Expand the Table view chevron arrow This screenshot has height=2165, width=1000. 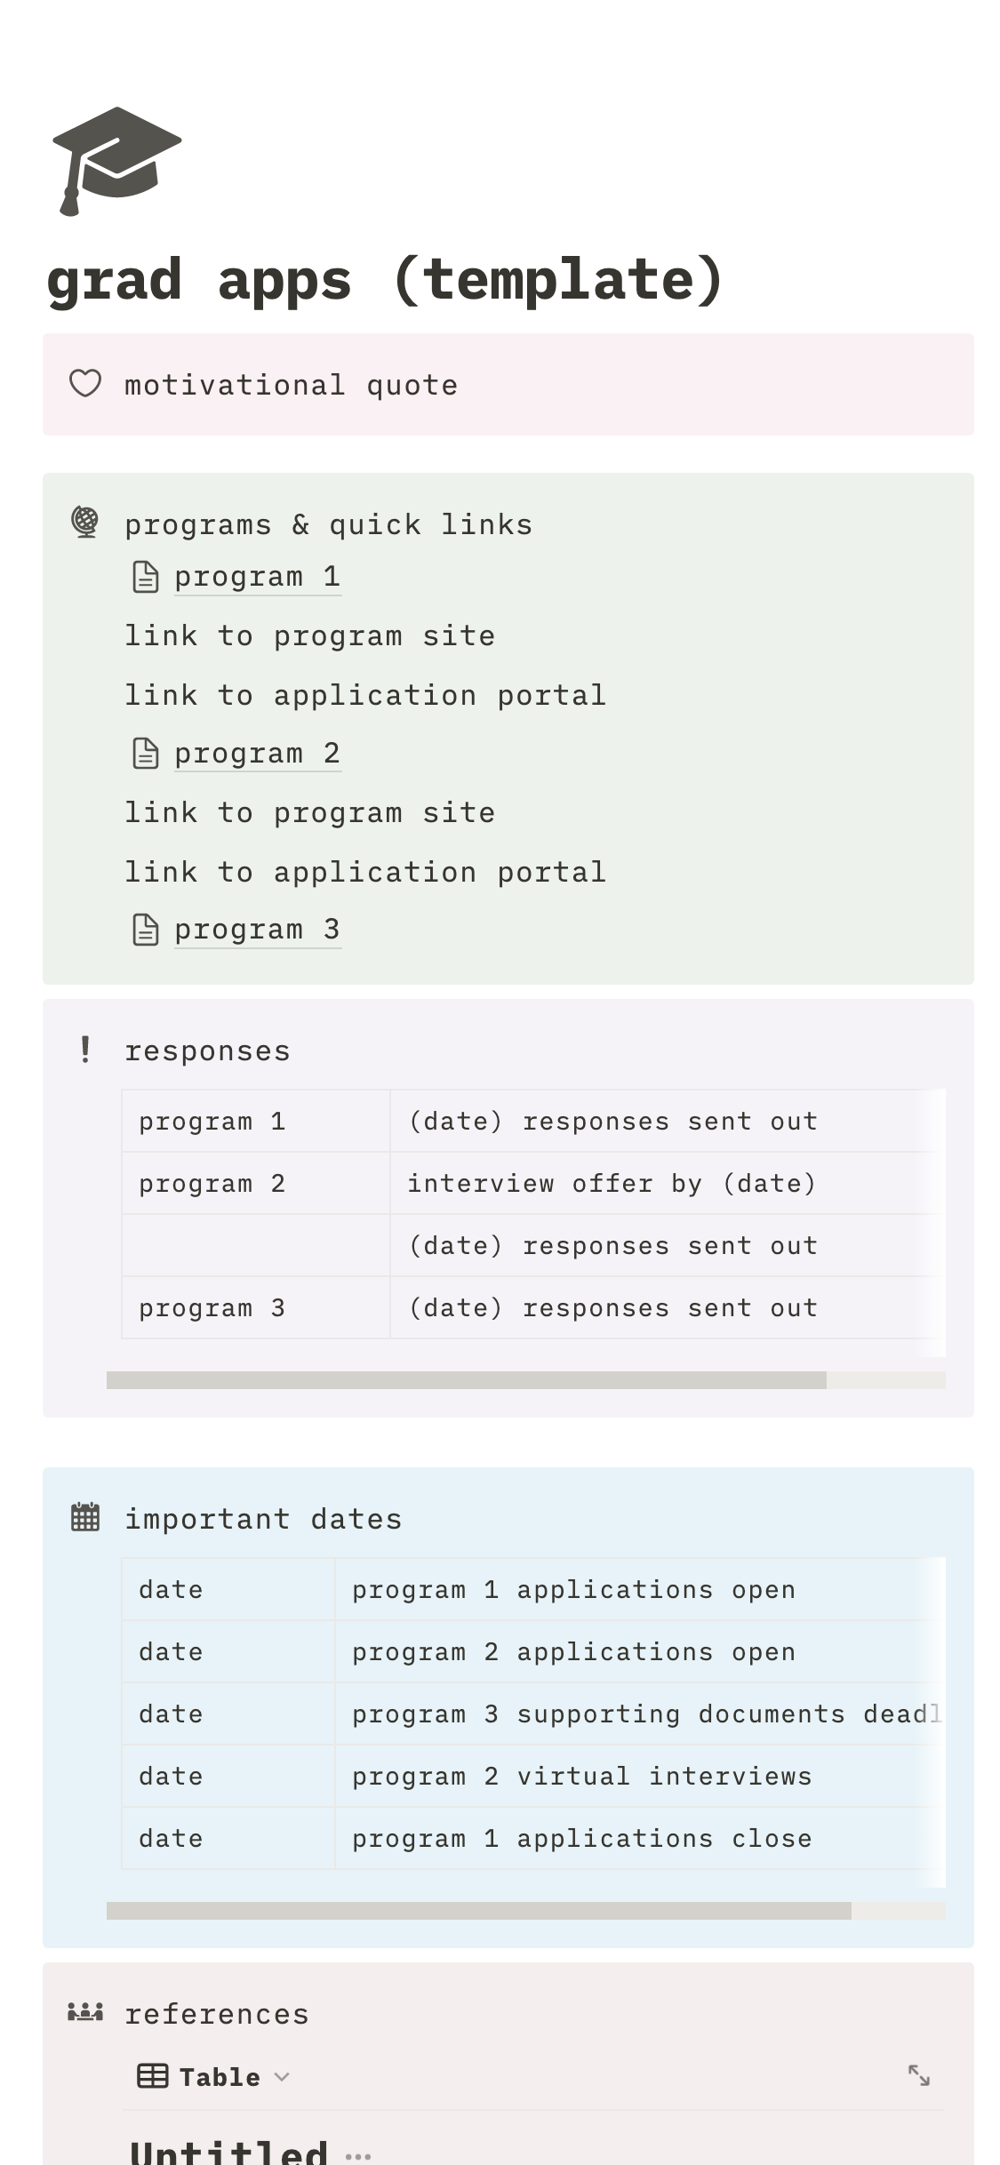[x=282, y=2077]
